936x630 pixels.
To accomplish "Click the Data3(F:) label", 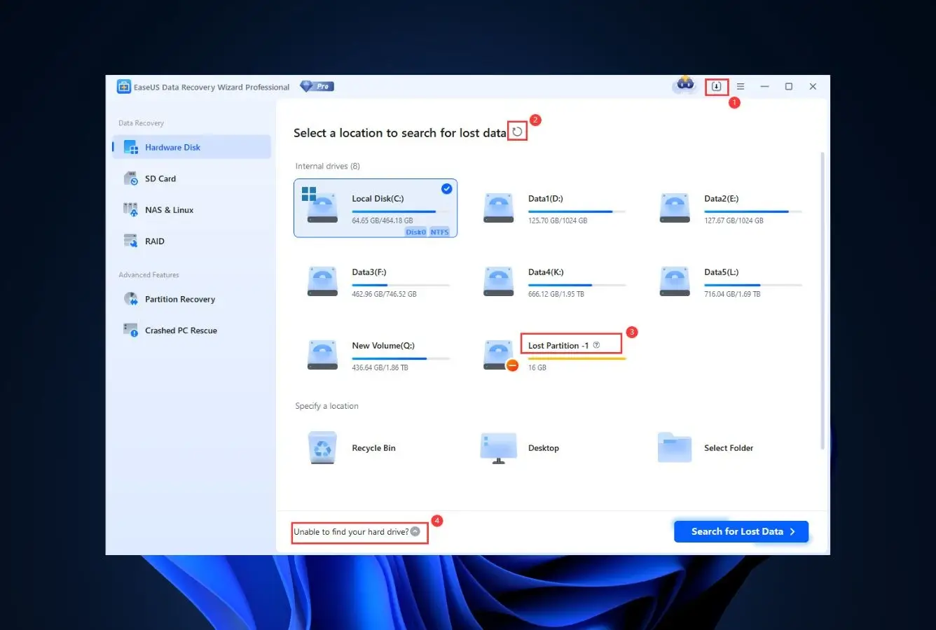I will [x=369, y=272].
